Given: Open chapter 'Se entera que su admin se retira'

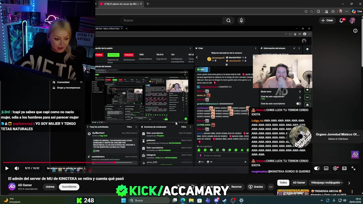Looking at the screenshot, I should [66, 168].
